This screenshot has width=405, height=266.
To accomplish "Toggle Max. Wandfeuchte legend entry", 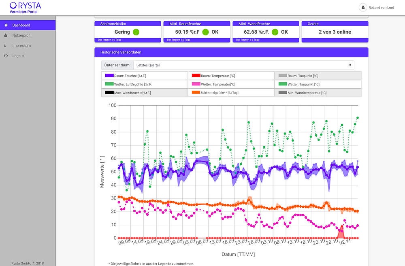I will pos(145,93).
